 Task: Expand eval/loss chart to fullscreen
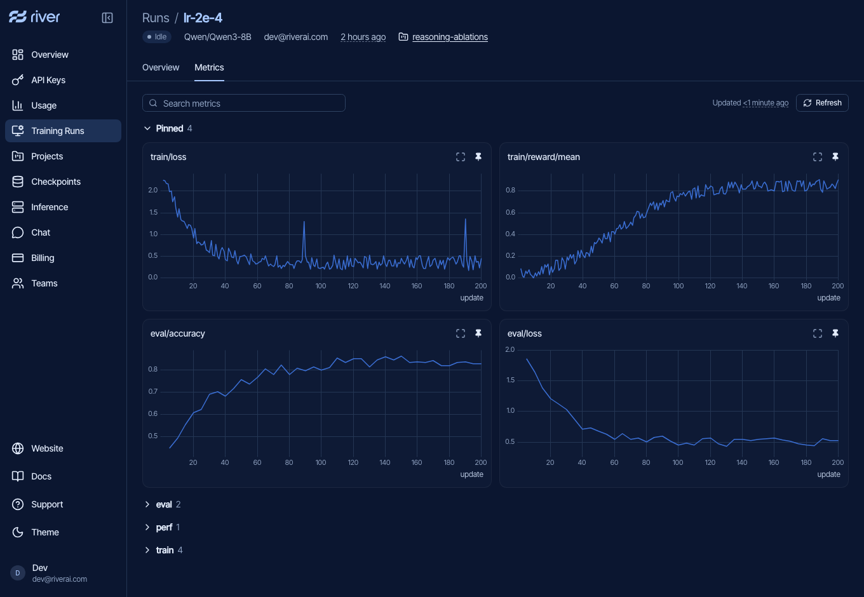click(818, 333)
